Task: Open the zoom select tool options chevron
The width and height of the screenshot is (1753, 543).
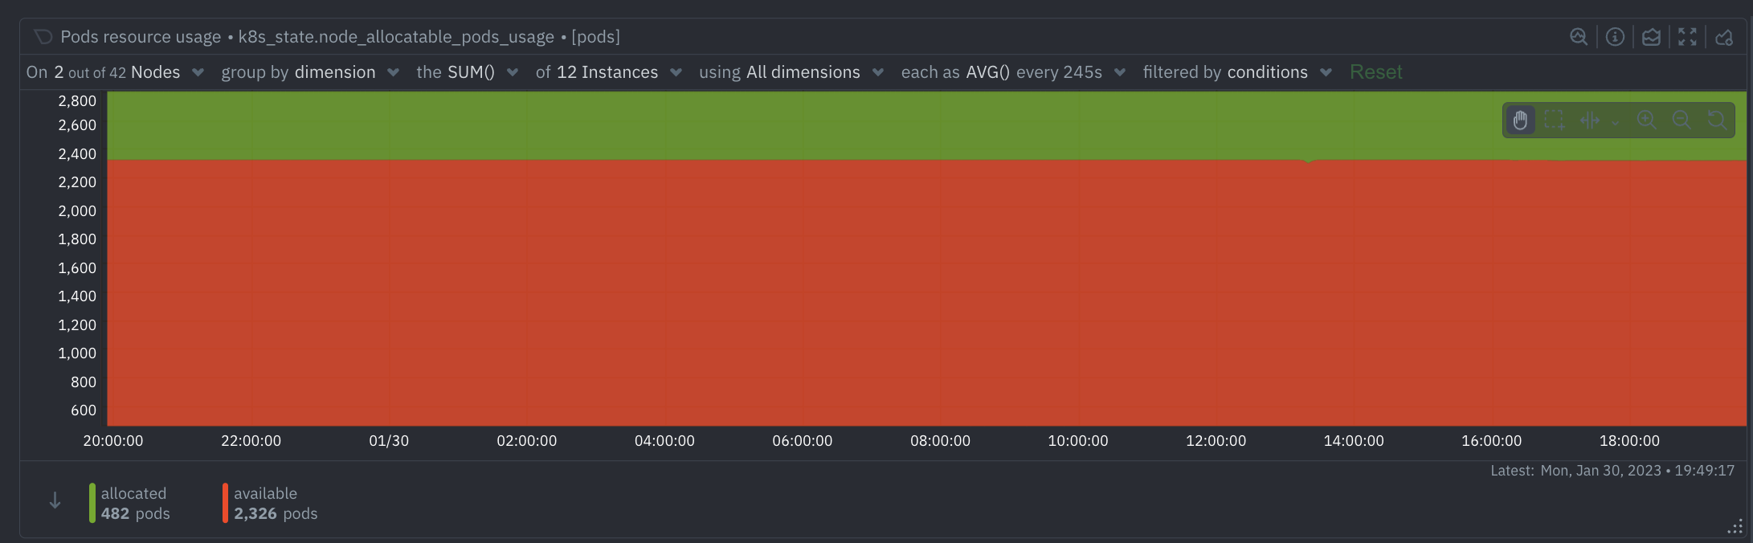Action: [x=1615, y=122]
